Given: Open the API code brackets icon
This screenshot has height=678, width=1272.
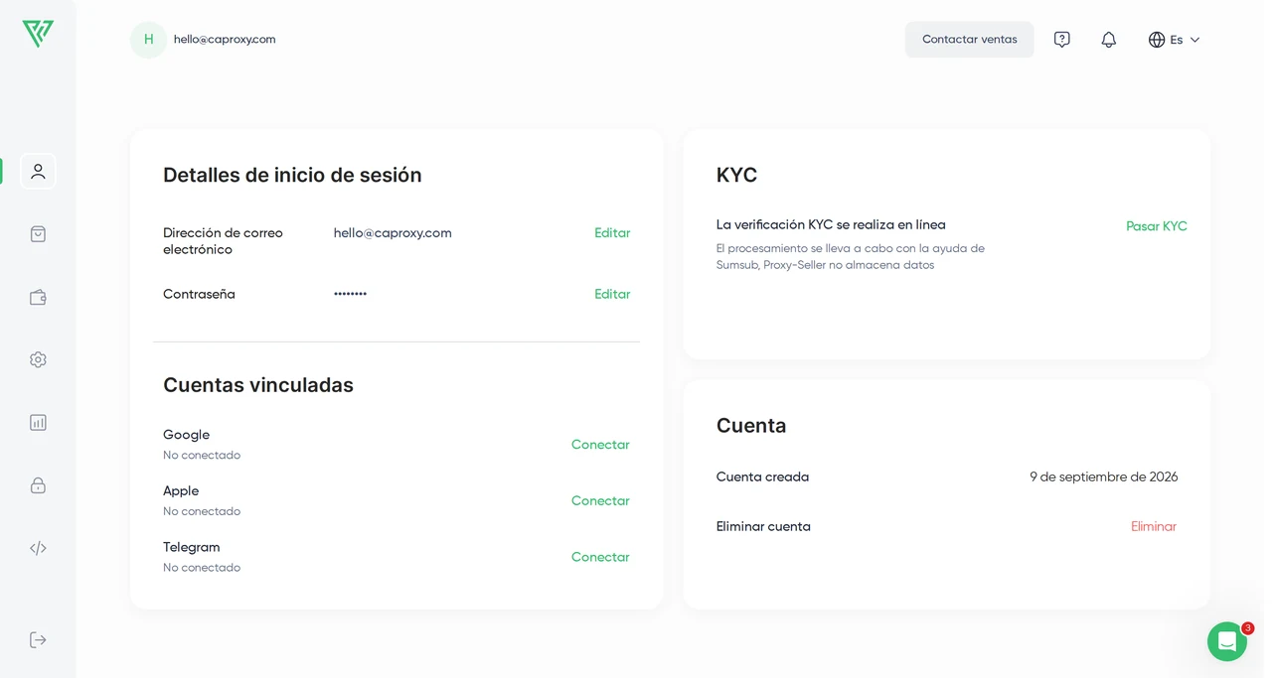Looking at the screenshot, I should [x=38, y=548].
